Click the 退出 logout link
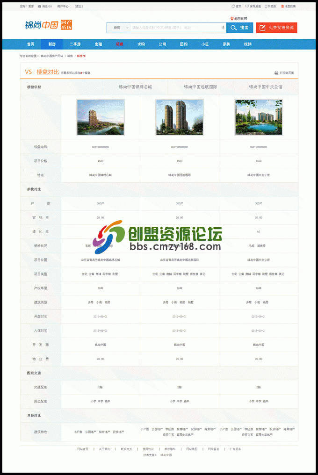 pos(79,6)
